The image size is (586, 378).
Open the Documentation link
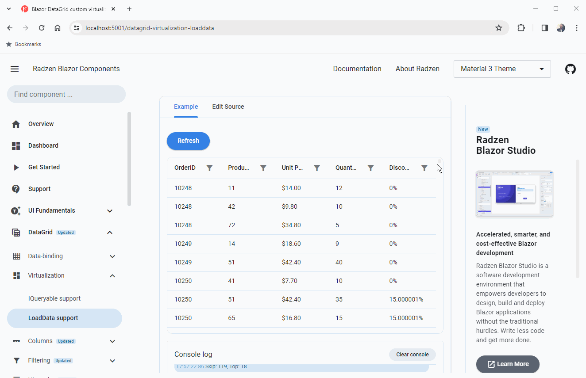[357, 69]
